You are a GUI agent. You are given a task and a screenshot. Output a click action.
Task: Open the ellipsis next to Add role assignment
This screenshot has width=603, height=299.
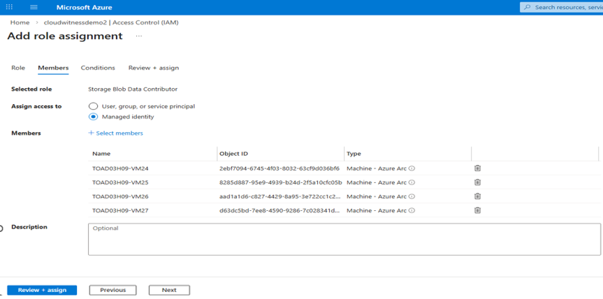139,36
